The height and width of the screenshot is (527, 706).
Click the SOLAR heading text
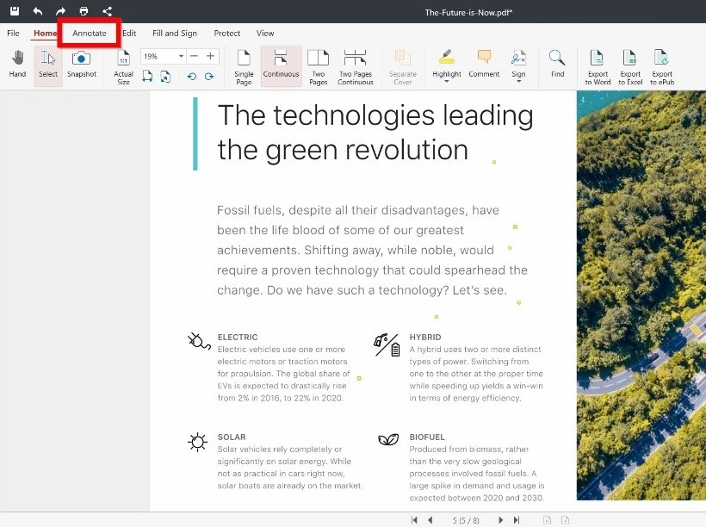click(x=232, y=437)
